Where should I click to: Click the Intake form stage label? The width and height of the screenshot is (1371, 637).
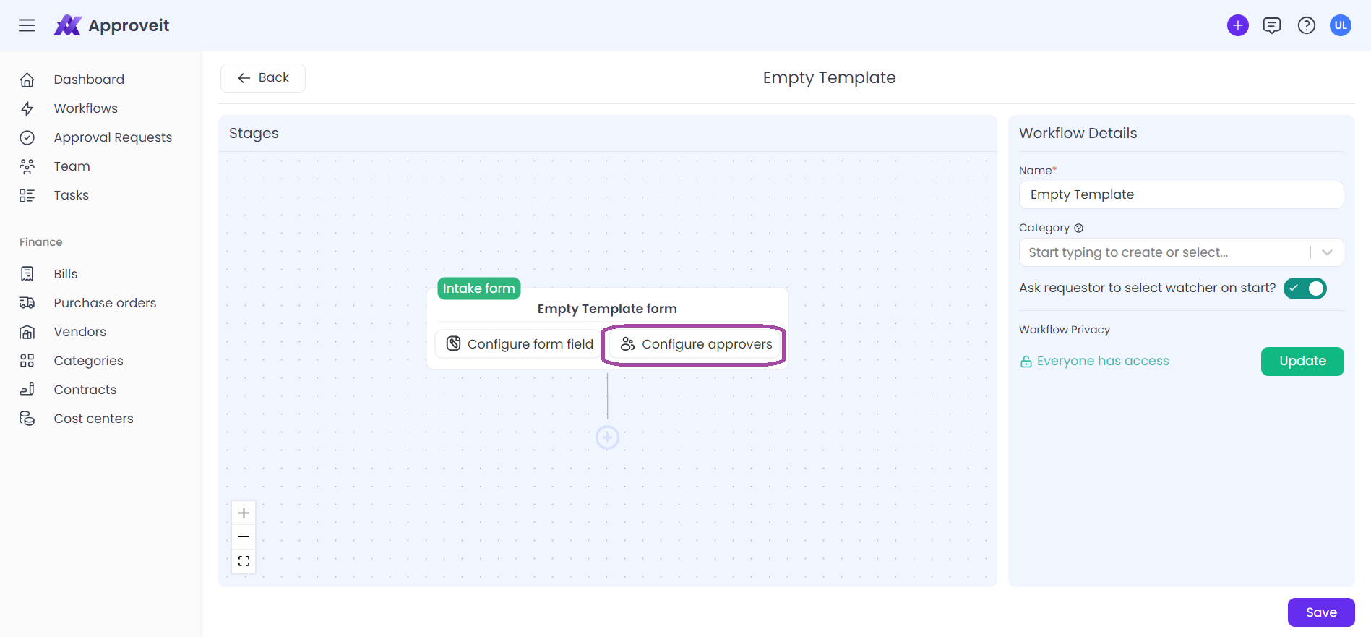coord(479,288)
